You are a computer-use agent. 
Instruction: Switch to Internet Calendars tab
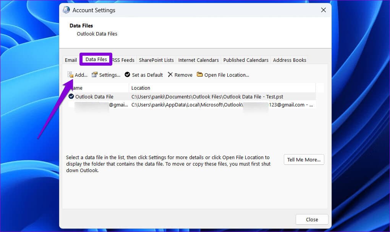pyautogui.click(x=199, y=60)
